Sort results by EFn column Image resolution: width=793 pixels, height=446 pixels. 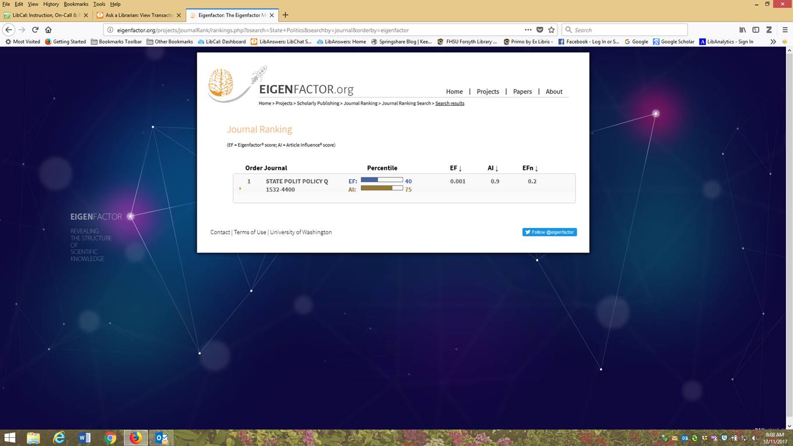point(530,168)
